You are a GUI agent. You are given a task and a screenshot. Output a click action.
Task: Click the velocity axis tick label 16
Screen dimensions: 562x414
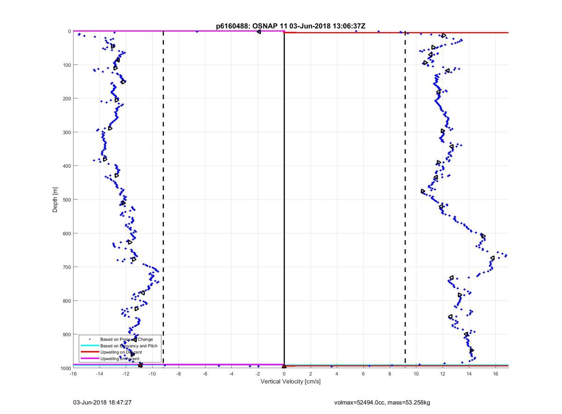point(495,374)
